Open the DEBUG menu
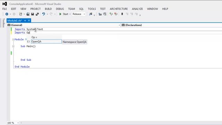The height and width of the screenshot is (125, 222). (x=60, y=9)
